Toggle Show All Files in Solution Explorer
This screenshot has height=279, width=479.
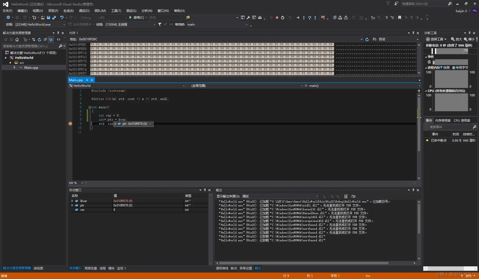click(x=51, y=40)
